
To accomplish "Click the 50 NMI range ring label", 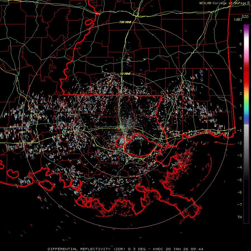I will tap(125, 74).
